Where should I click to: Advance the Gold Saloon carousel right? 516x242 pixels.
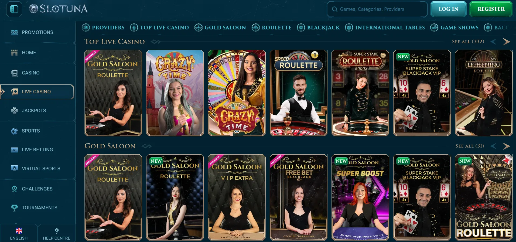tap(506, 146)
